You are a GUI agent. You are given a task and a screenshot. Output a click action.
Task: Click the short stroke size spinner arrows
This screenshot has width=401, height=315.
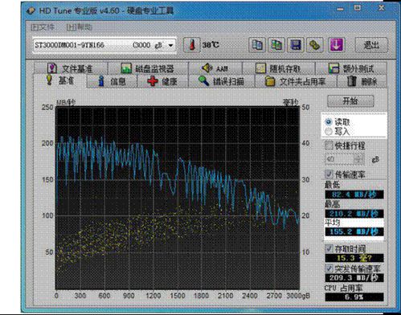(358, 159)
